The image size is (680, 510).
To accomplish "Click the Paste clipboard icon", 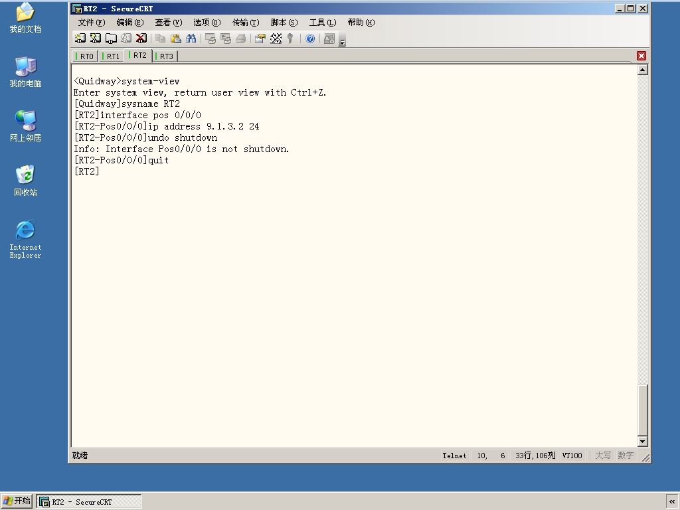I will pyautogui.click(x=175, y=39).
